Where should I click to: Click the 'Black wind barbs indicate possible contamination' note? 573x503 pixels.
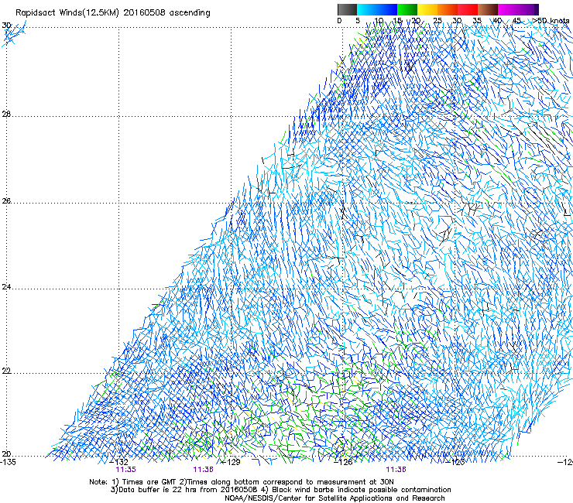pyautogui.click(x=356, y=490)
